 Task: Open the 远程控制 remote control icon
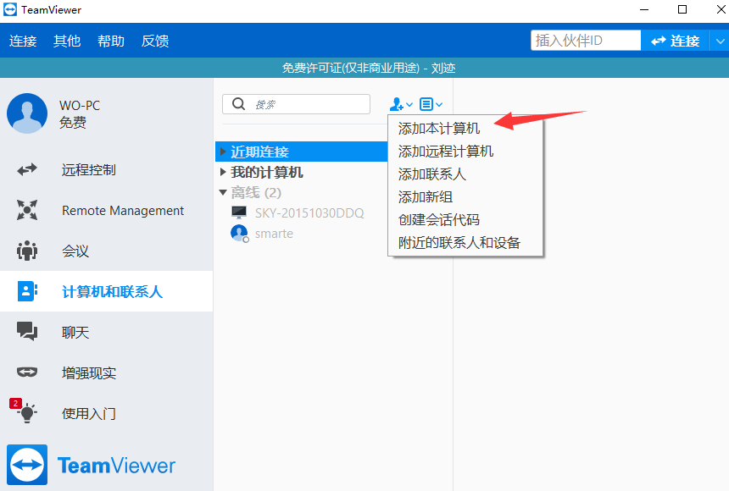(x=27, y=170)
